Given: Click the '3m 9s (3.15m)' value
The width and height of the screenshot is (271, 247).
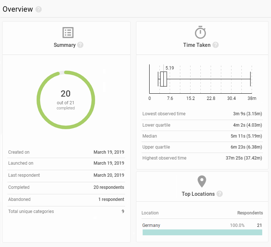Looking at the screenshot, I should click(x=248, y=114).
